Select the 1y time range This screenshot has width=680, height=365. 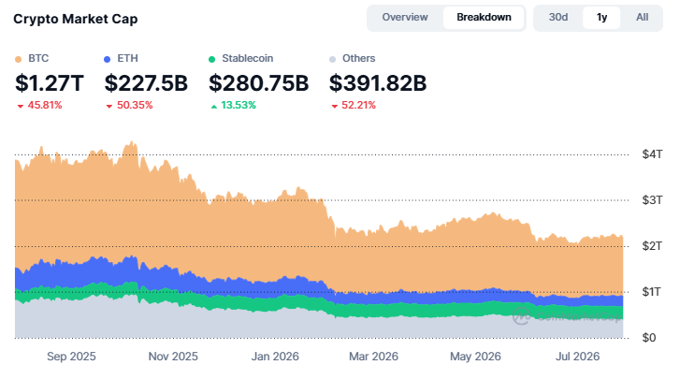pos(601,18)
